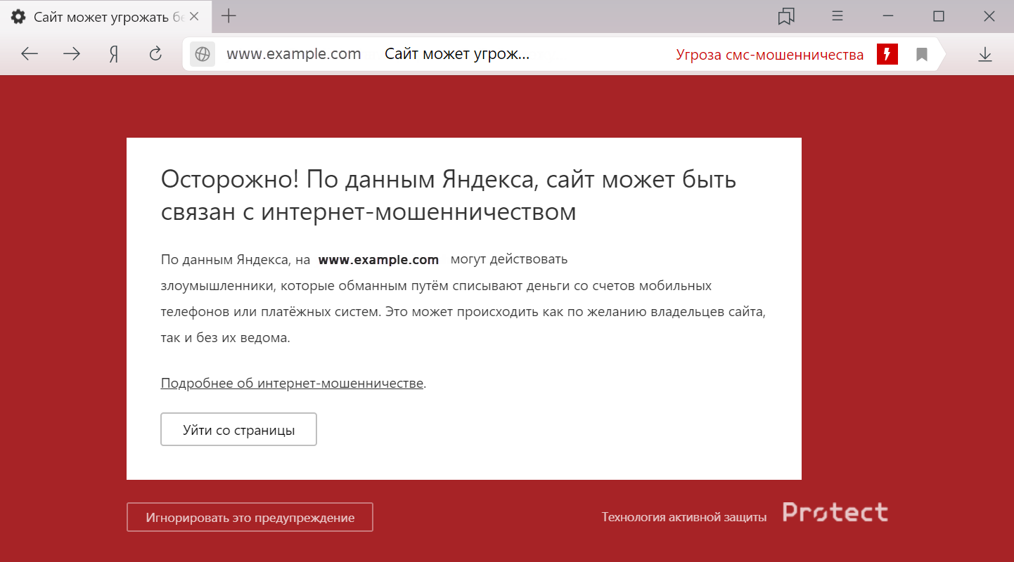Click the gear icon on the tab
The image size is (1014, 562).
pyautogui.click(x=18, y=17)
